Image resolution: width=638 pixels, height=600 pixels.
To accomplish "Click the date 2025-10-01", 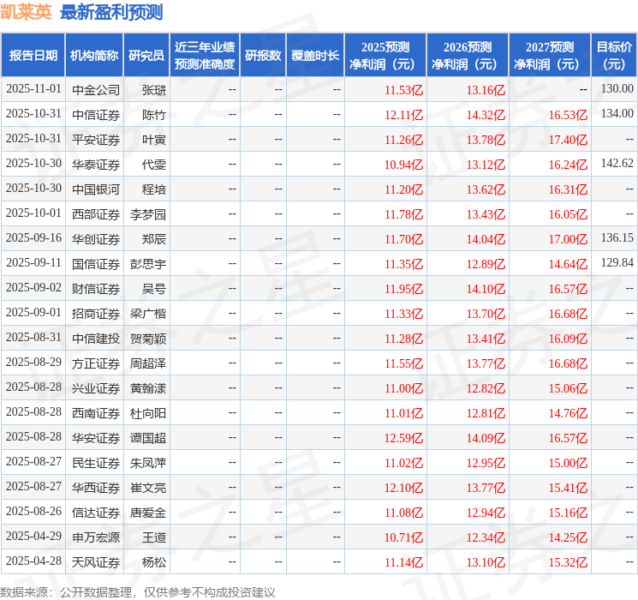I will 33,213.
